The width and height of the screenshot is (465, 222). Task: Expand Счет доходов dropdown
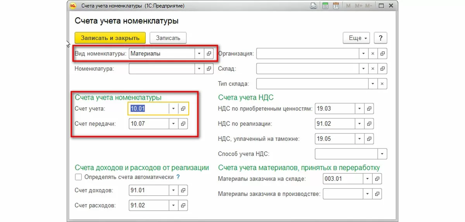(x=174, y=191)
